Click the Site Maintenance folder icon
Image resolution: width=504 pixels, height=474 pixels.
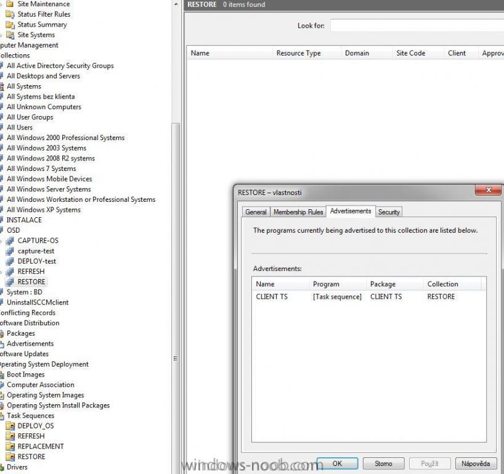10,4
